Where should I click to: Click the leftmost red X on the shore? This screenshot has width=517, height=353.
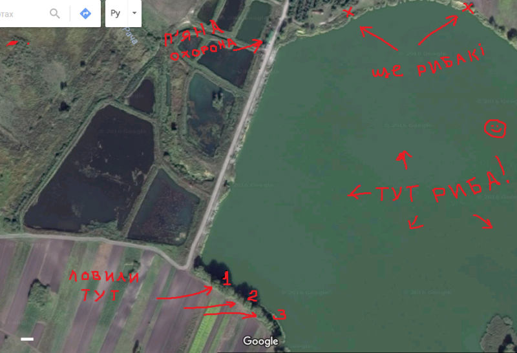[348, 12]
